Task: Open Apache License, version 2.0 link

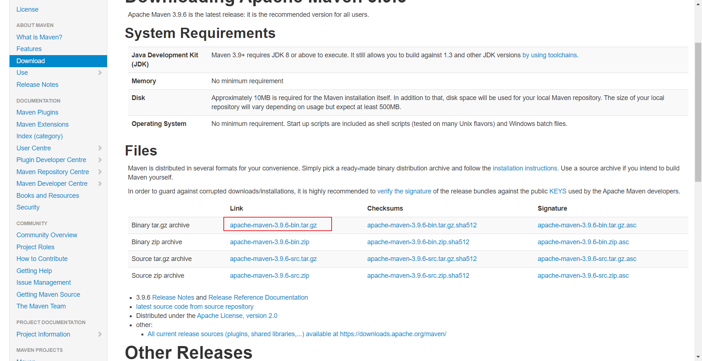Action: pyautogui.click(x=237, y=316)
